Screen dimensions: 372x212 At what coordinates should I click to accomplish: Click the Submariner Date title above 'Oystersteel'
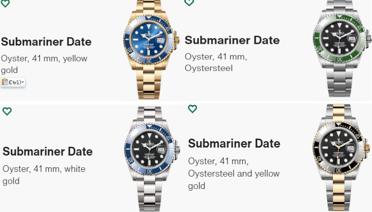(x=232, y=41)
